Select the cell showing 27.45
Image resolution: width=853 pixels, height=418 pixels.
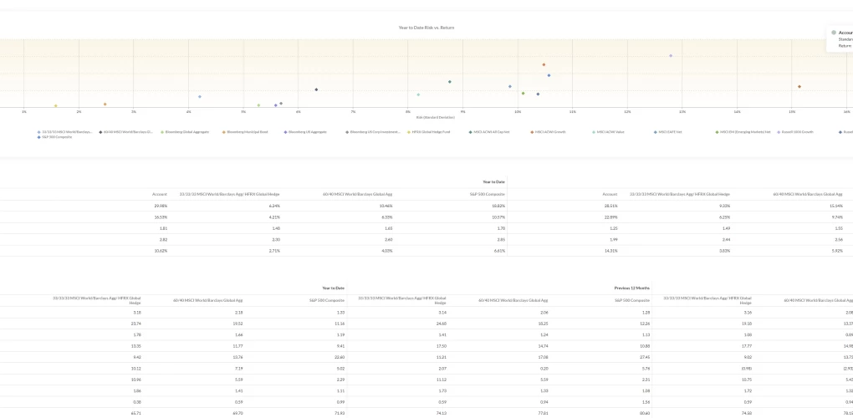[x=645, y=357]
